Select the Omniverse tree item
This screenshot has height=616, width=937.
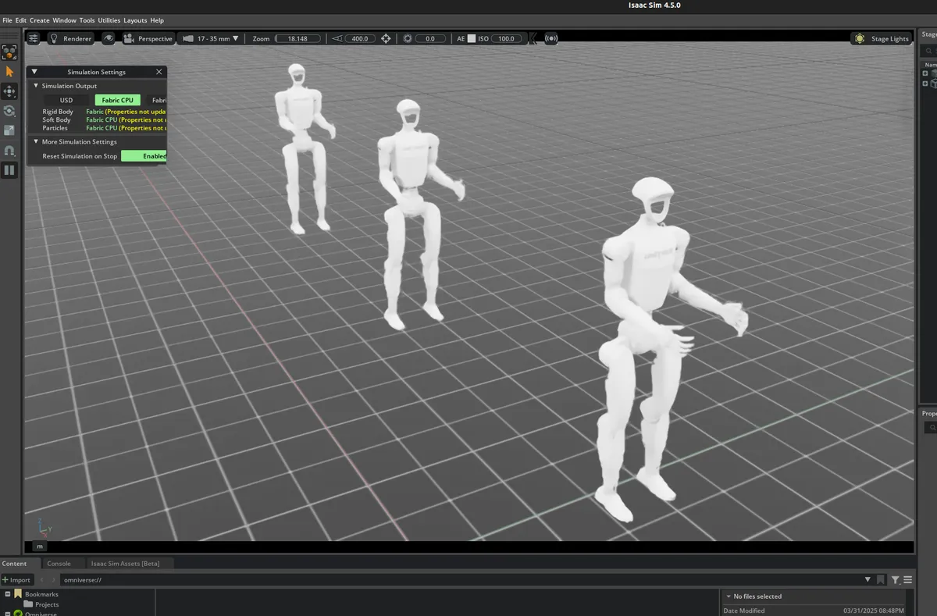coord(34,614)
